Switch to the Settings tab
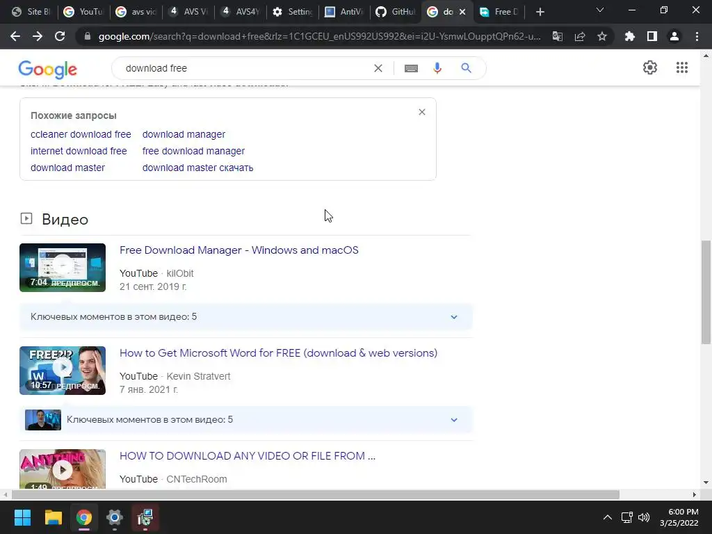Image resolution: width=712 pixels, height=534 pixels. point(293,12)
